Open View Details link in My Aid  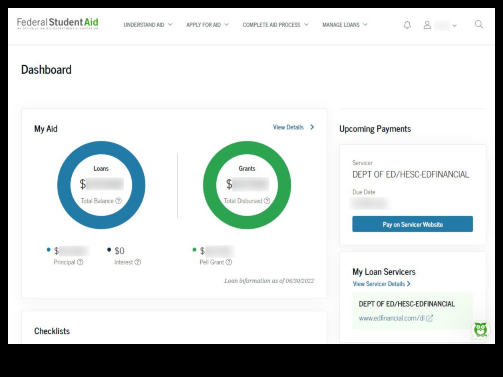tap(293, 127)
